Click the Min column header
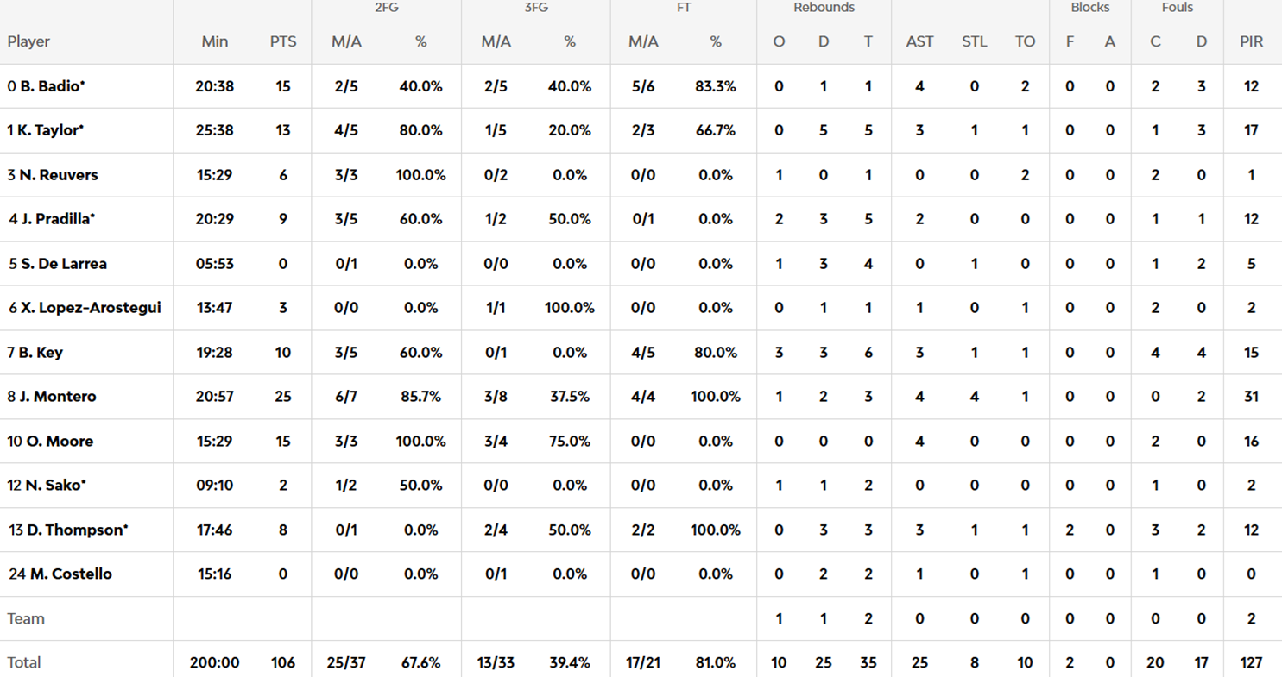 [214, 41]
